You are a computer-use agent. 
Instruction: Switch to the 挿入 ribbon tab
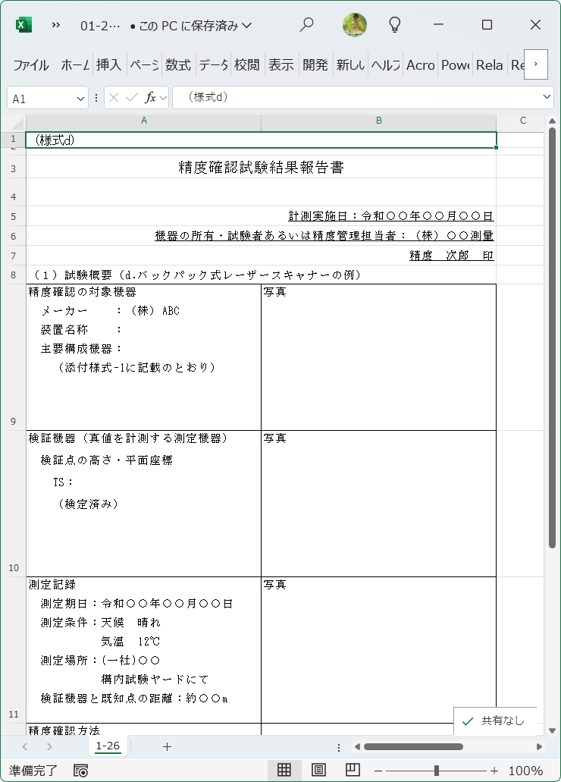pyautogui.click(x=108, y=65)
